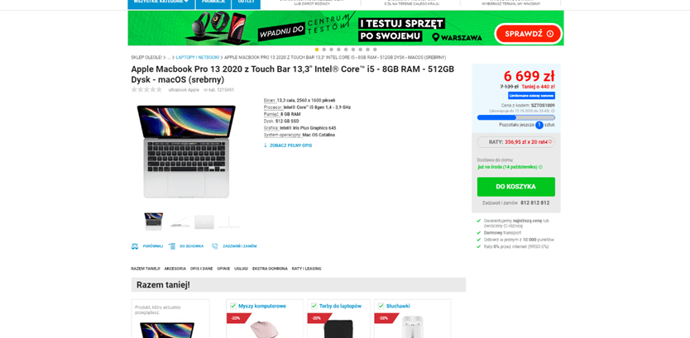
Task: Uncheck the Słuchawki bundle checkbox
Action: click(x=381, y=306)
